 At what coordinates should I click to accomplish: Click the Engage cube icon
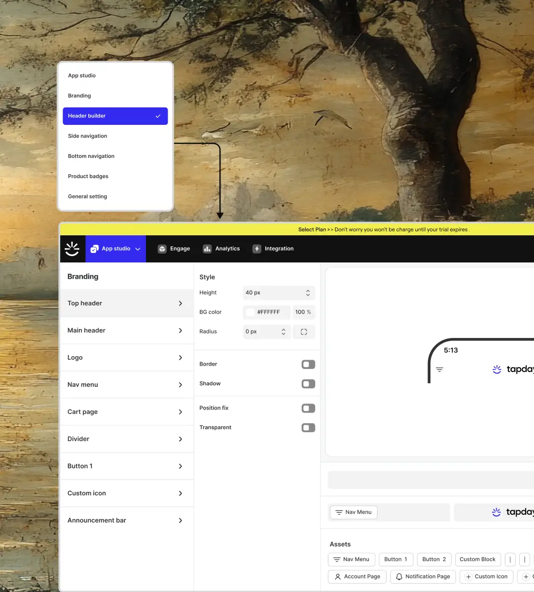162,249
